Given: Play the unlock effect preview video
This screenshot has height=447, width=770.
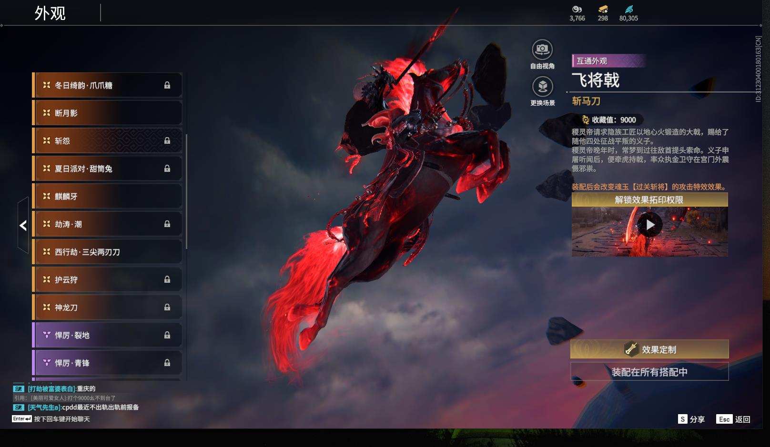Looking at the screenshot, I should (x=650, y=225).
